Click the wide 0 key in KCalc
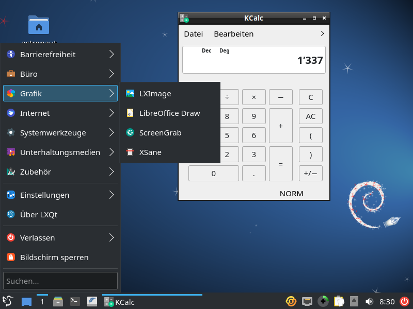This screenshot has height=309, width=413. click(x=214, y=174)
